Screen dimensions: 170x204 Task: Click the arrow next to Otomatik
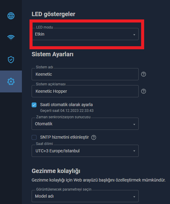(x=134, y=125)
